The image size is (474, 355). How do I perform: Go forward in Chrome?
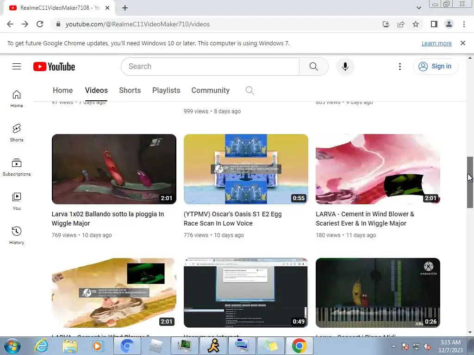[x=25, y=24]
